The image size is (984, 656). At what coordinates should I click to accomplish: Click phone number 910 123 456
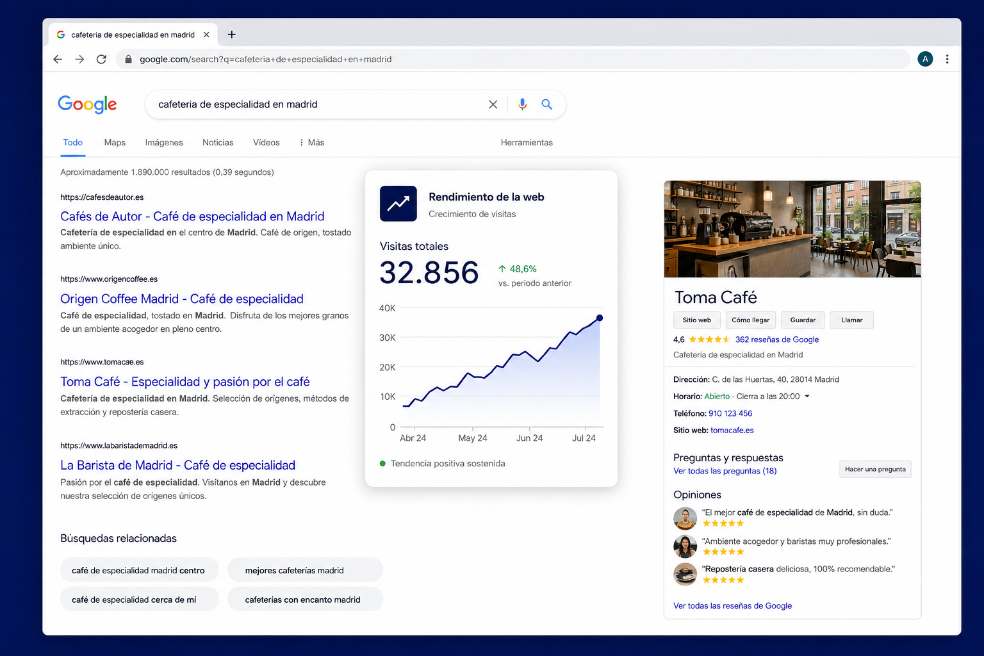(730, 414)
